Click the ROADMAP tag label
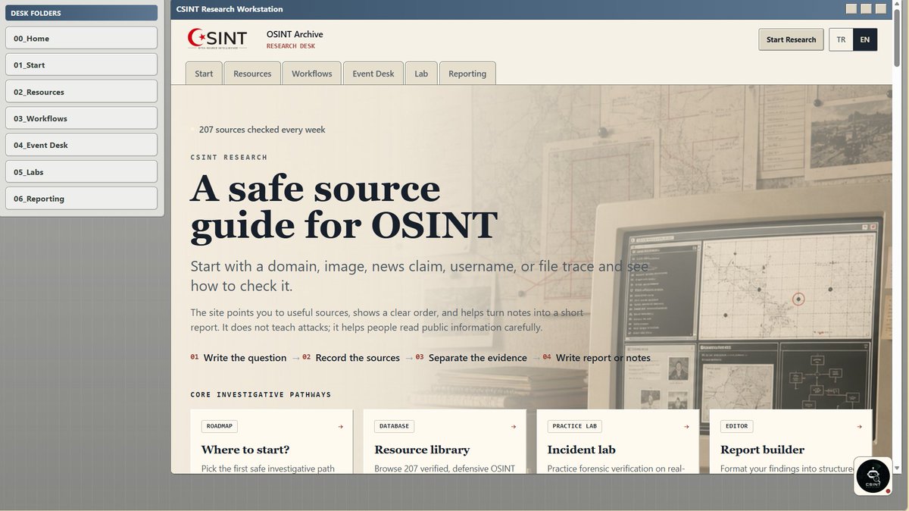The height and width of the screenshot is (511, 909). coord(218,426)
